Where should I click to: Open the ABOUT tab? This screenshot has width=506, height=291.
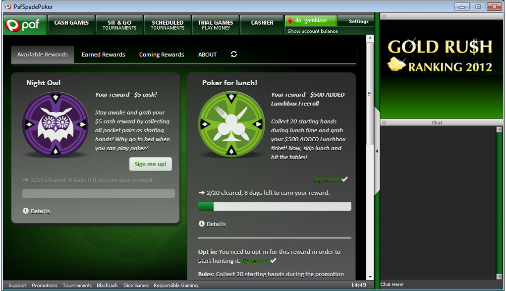[208, 54]
